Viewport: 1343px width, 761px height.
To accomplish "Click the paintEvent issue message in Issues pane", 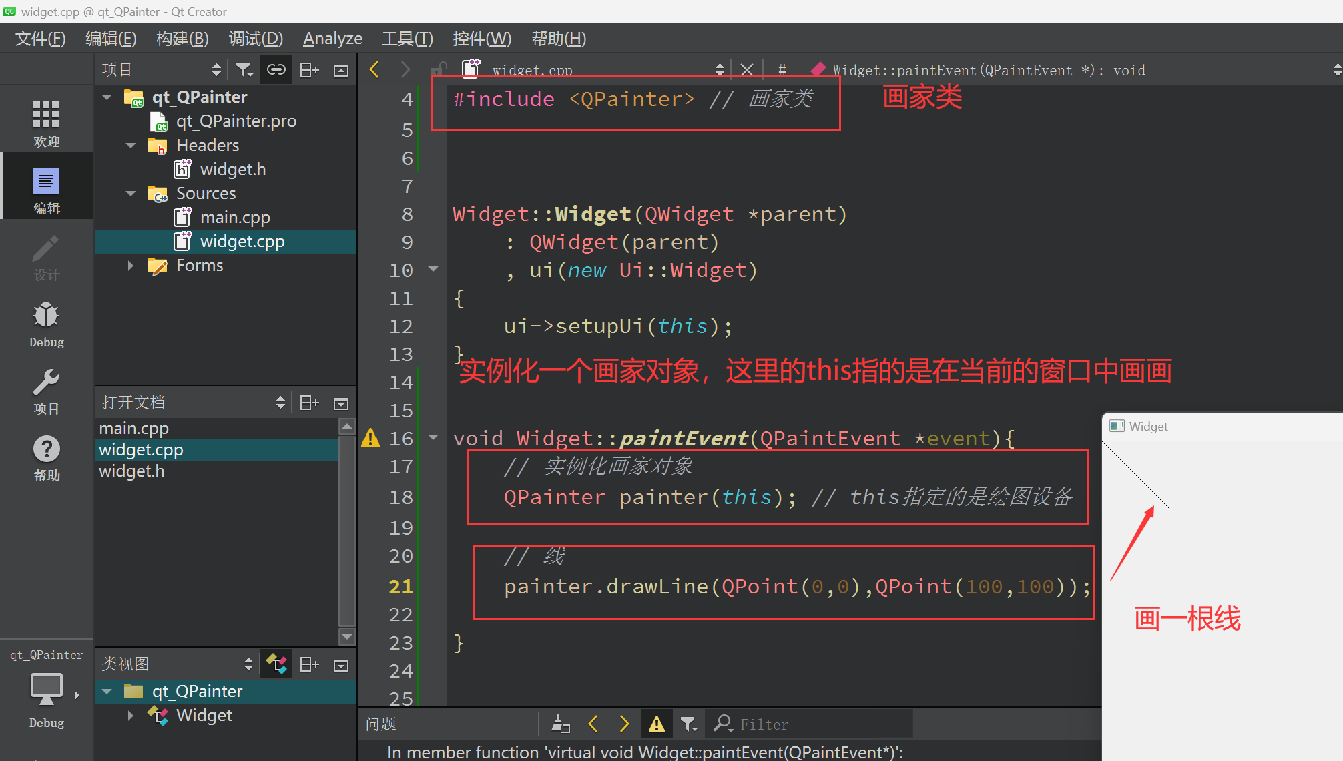I will coord(645,752).
